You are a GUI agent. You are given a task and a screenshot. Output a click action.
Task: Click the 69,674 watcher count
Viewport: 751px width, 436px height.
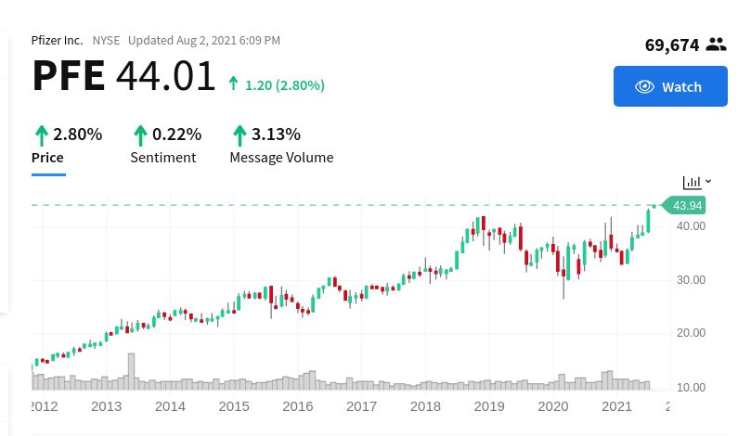(672, 45)
